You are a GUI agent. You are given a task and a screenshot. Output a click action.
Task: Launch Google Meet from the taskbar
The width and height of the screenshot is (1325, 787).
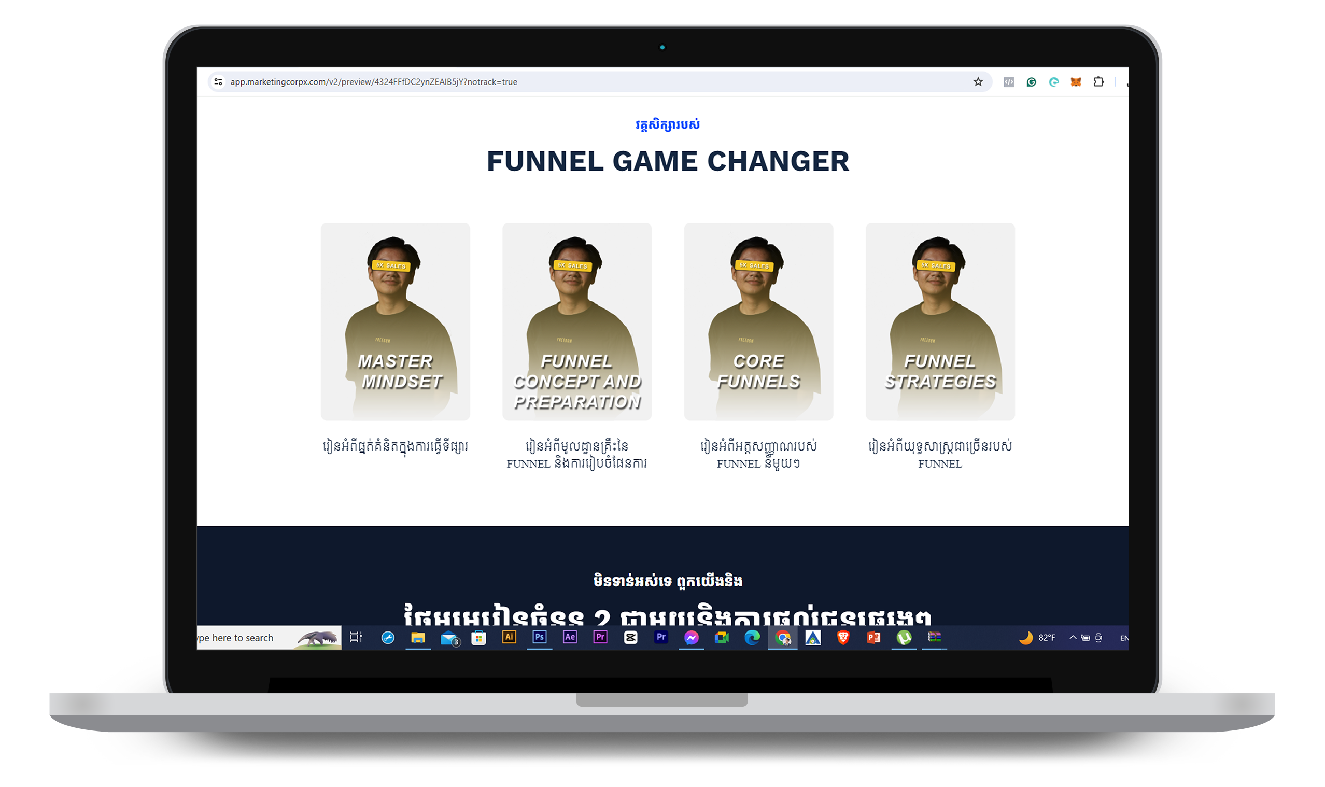pyautogui.click(x=722, y=638)
